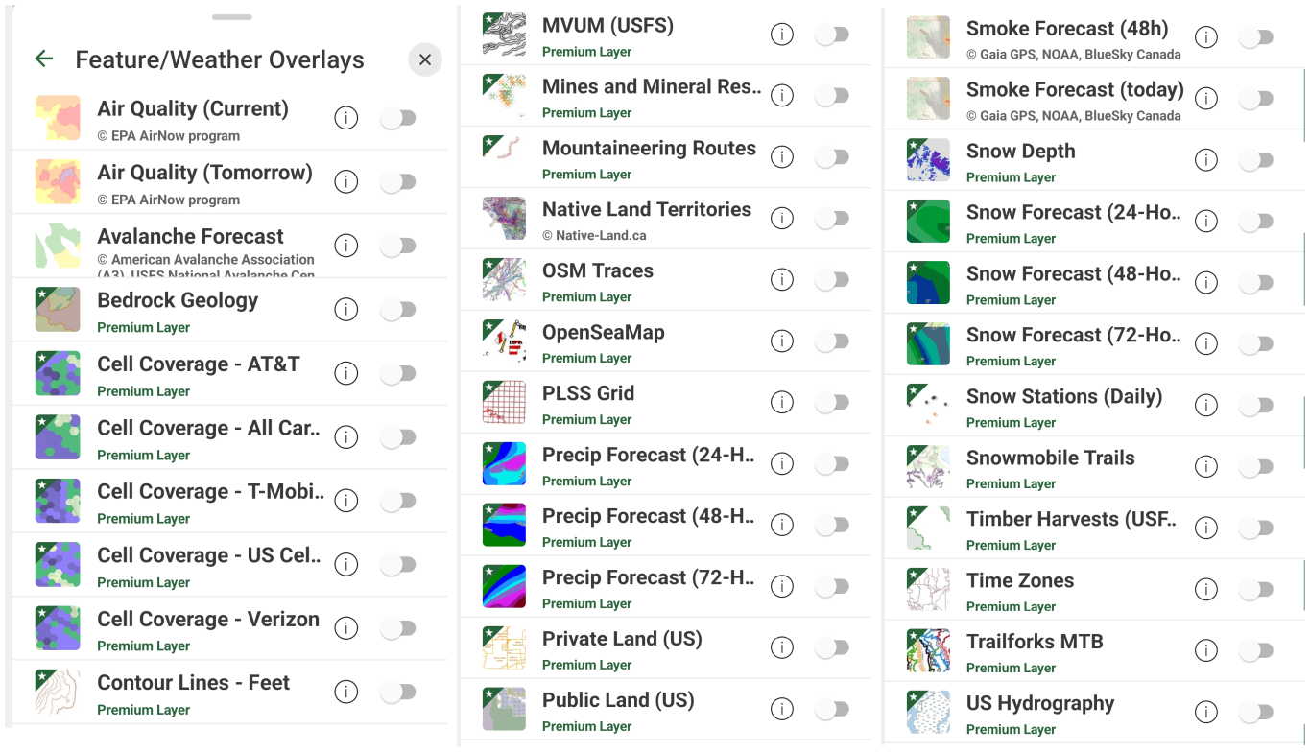Show Snow Depth layer info
1310x752 pixels.
click(x=1206, y=160)
